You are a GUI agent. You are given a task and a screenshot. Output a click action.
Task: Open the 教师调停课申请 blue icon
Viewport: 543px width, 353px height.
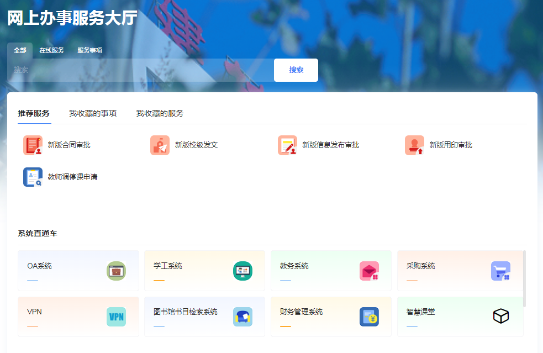coord(33,177)
